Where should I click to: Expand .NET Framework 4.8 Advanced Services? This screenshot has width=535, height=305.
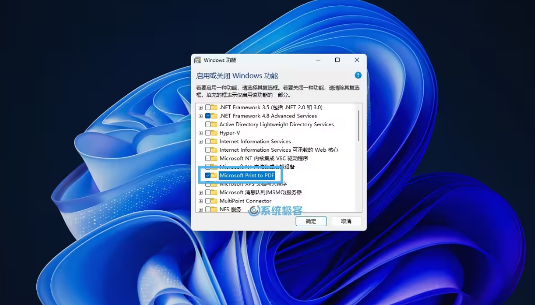coord(201,116)
